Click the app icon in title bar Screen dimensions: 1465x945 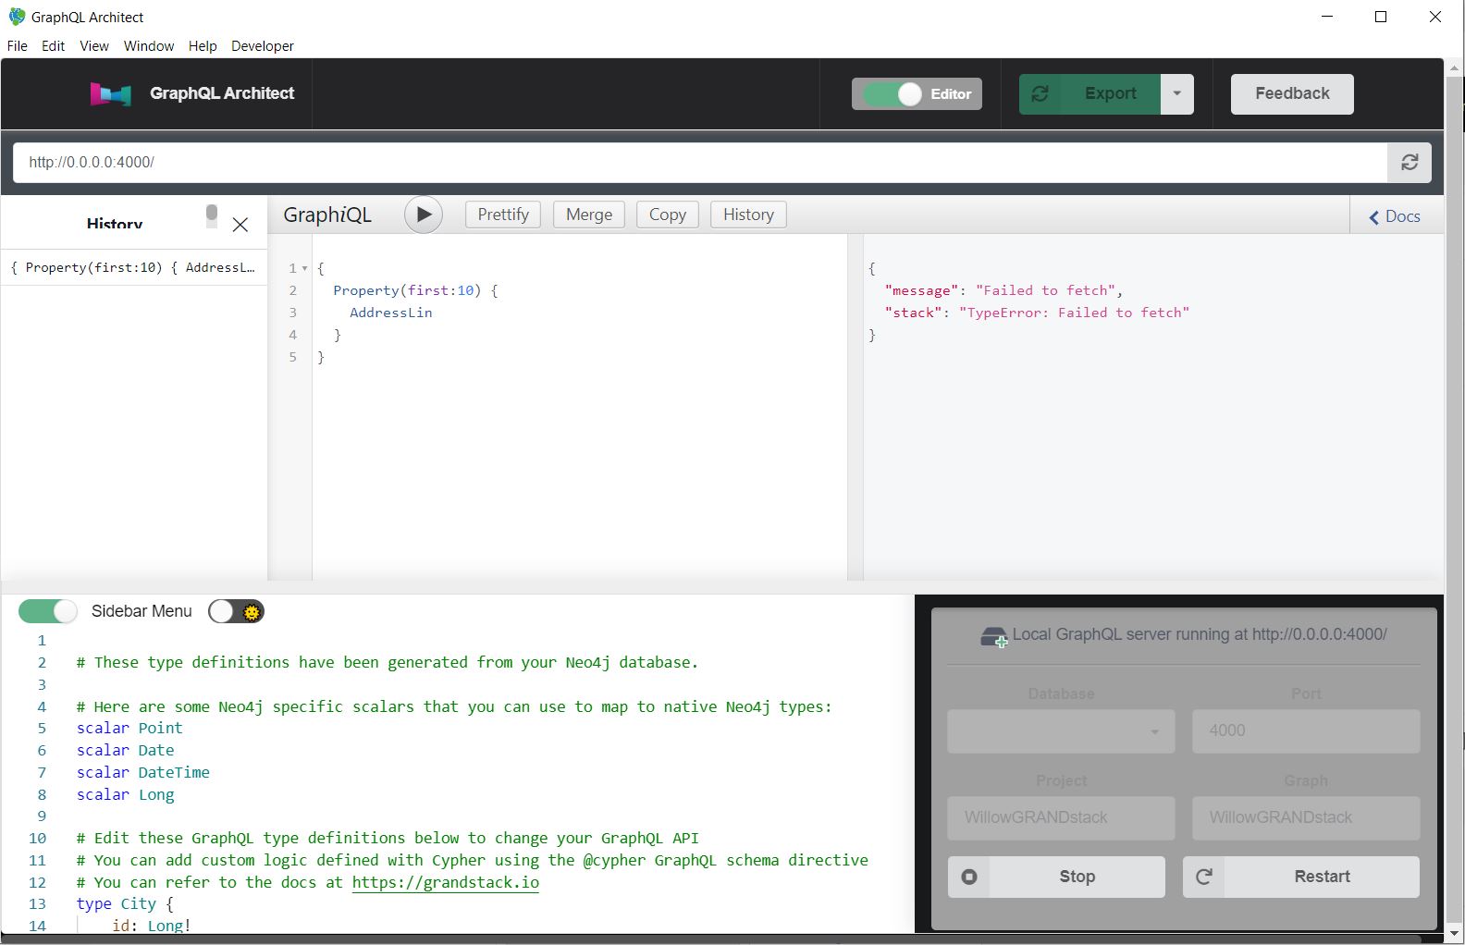click(17, 17)
